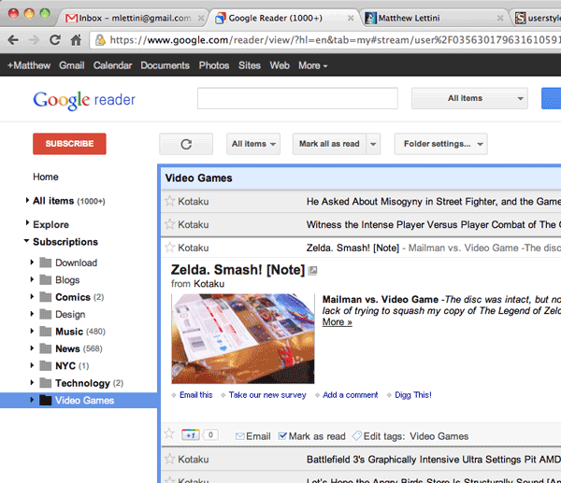Collapse the Subscriptions section
The image size is (561, 483).
(x=26, y=241)
